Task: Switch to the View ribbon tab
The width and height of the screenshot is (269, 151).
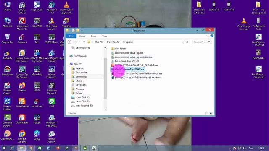Action: [x=105, y=36]
